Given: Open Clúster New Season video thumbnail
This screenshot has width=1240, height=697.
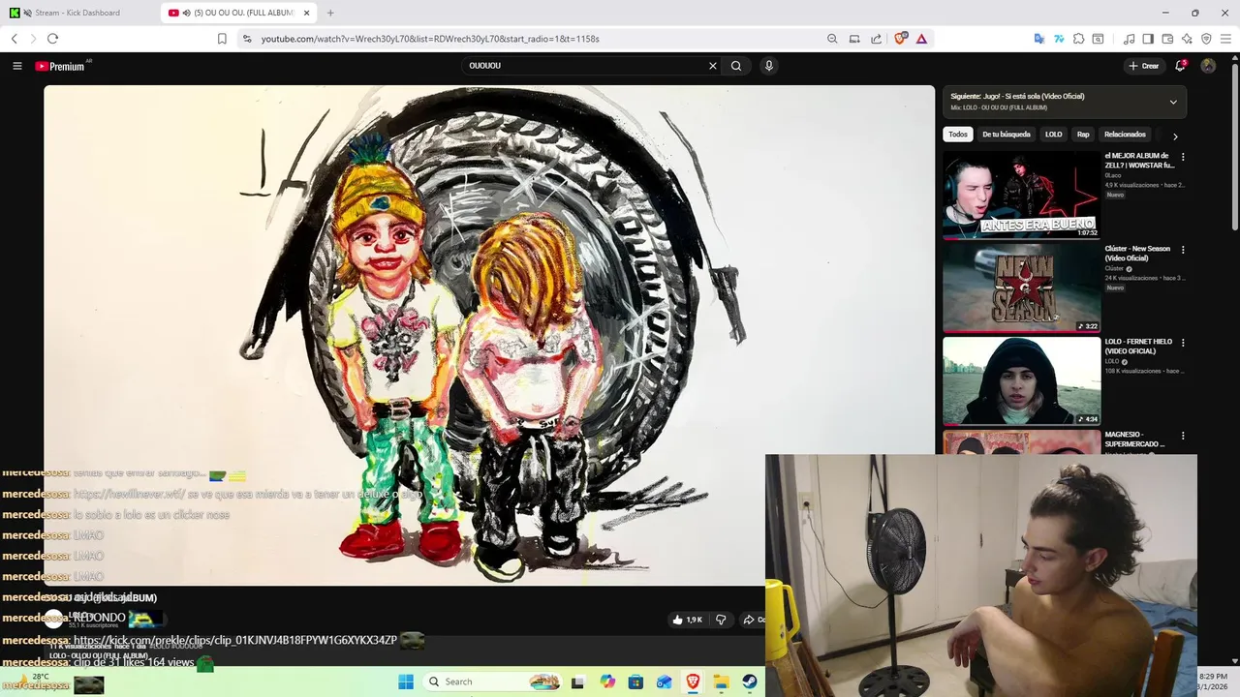Looking at the screenshot, I should pyautogui.click(x=1021, y=288).
